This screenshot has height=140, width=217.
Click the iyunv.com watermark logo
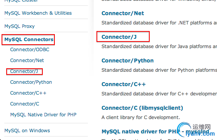point(196,130)
